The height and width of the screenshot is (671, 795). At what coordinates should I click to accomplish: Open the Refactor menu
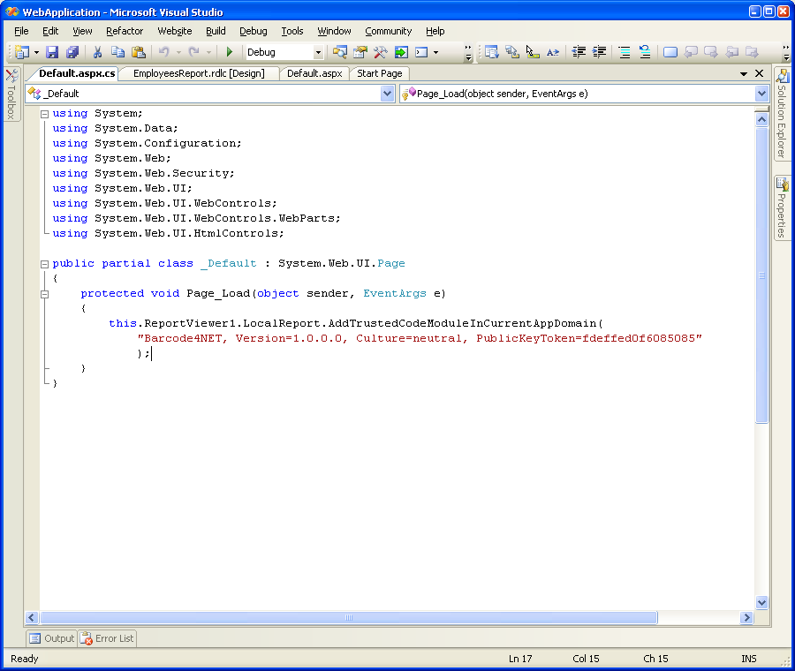(125, 31)
